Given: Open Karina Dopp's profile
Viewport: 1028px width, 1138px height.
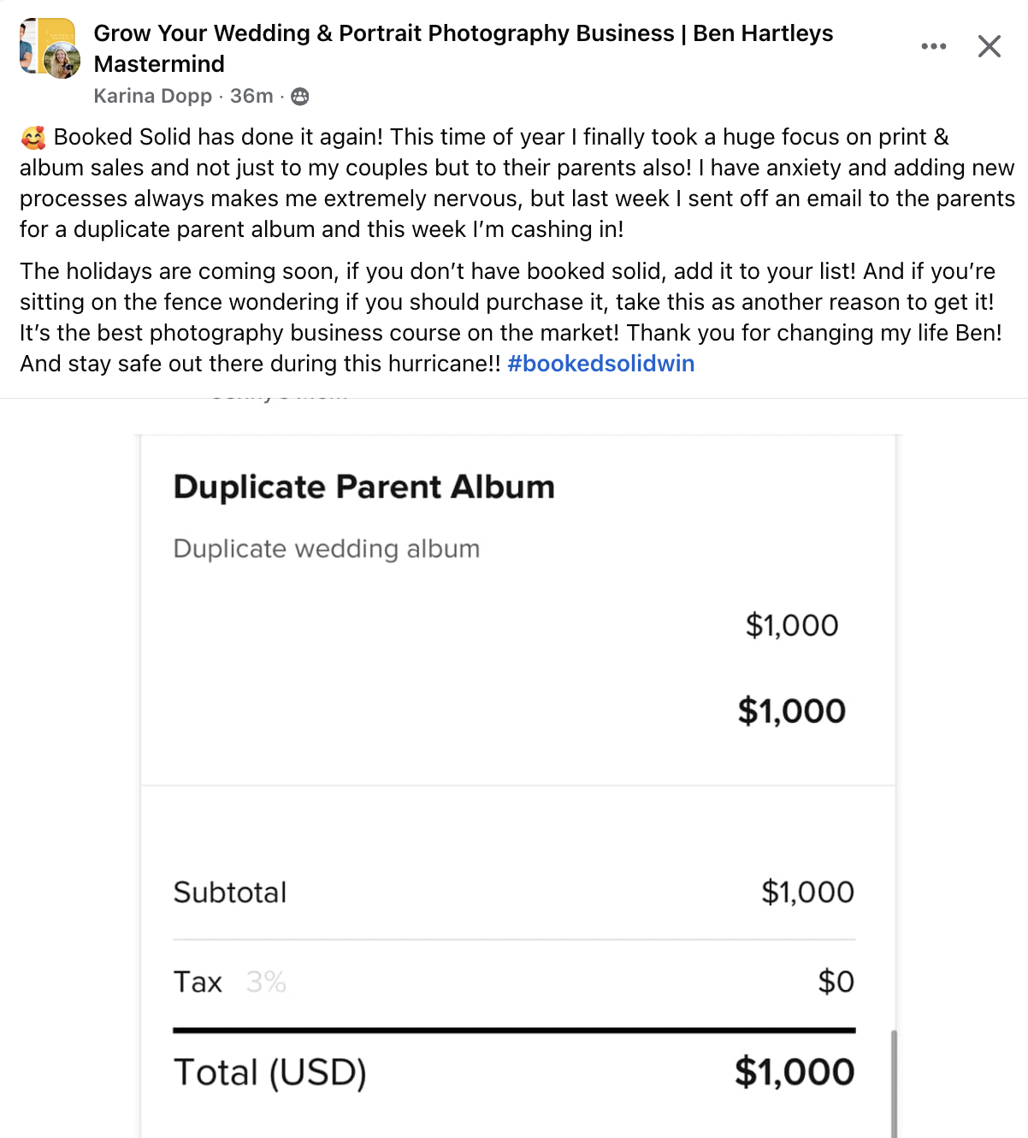Looking at the screenshot, I should (x=152, y=96).
